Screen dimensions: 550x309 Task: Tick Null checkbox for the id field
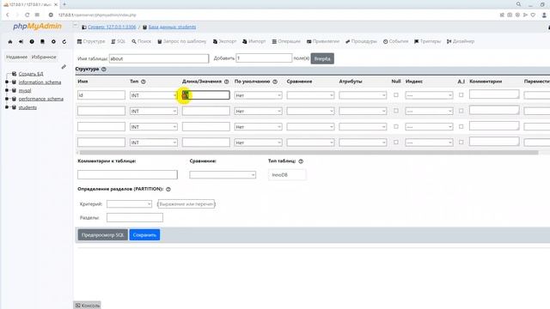tap(396, 95)
